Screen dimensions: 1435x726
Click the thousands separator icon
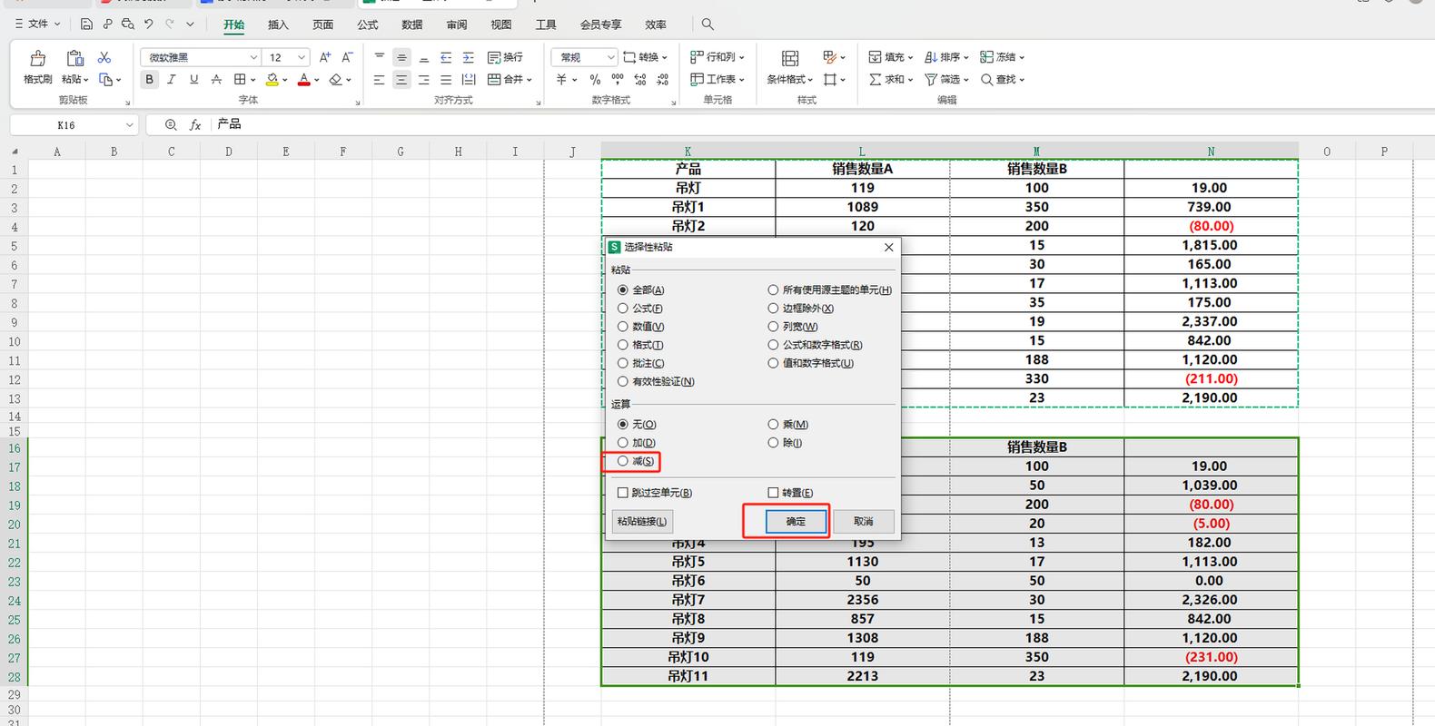point(618,80)
